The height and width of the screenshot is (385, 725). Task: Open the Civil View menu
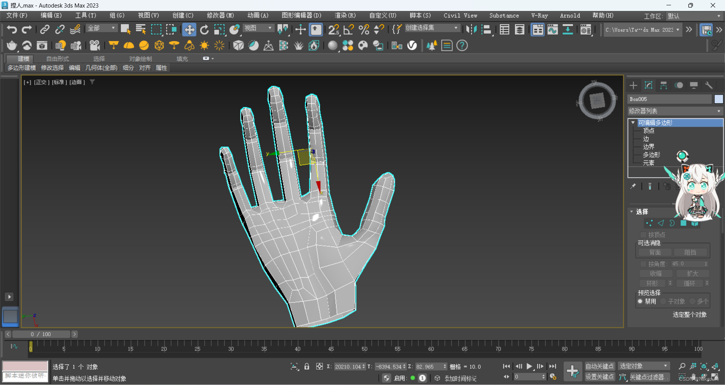(x=460, y=15)
